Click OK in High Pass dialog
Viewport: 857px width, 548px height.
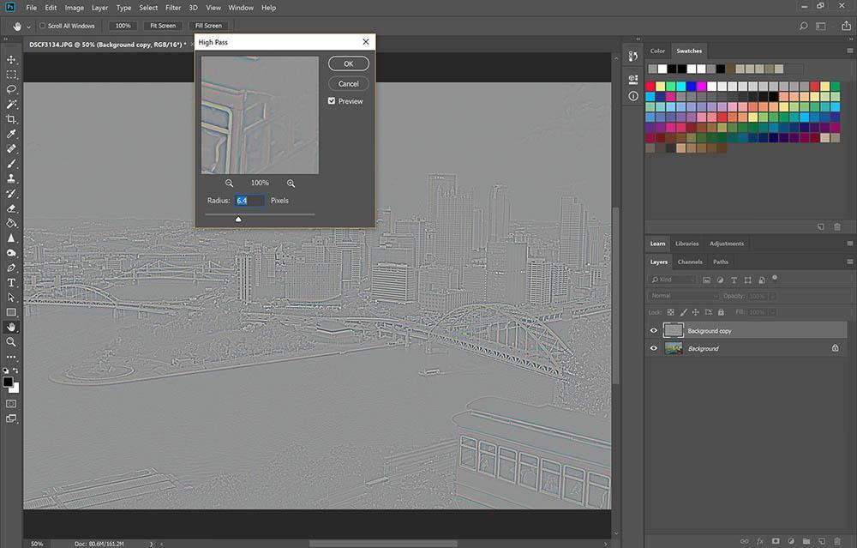348,63
